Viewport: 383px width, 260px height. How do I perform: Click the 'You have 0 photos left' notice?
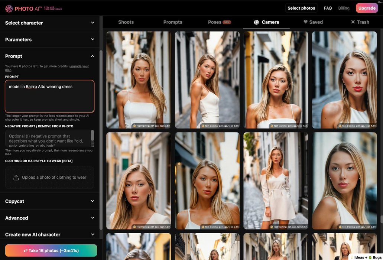tap(47, 68)
